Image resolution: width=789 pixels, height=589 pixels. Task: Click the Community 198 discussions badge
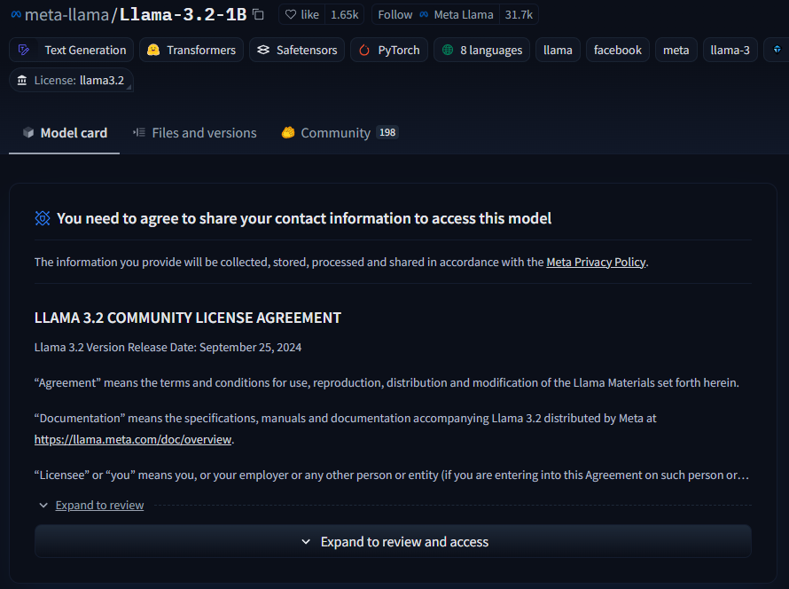click(x=387, y=132)
